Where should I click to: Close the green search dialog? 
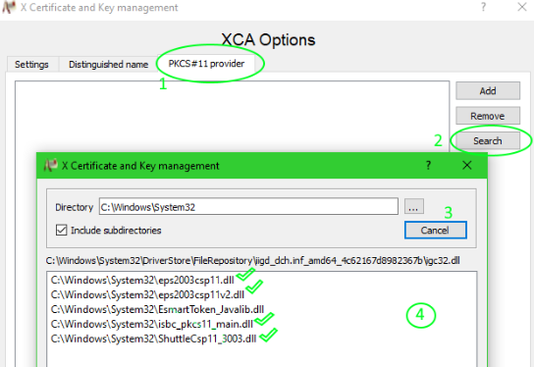point(467,165)
